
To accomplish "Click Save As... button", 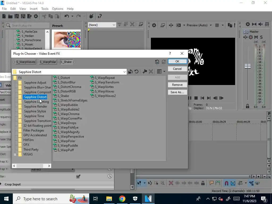I will tap(177, 92).
